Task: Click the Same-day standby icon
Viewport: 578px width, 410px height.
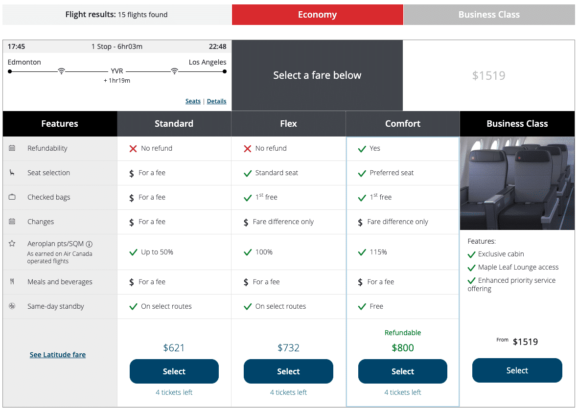Action: click(12, 306)
